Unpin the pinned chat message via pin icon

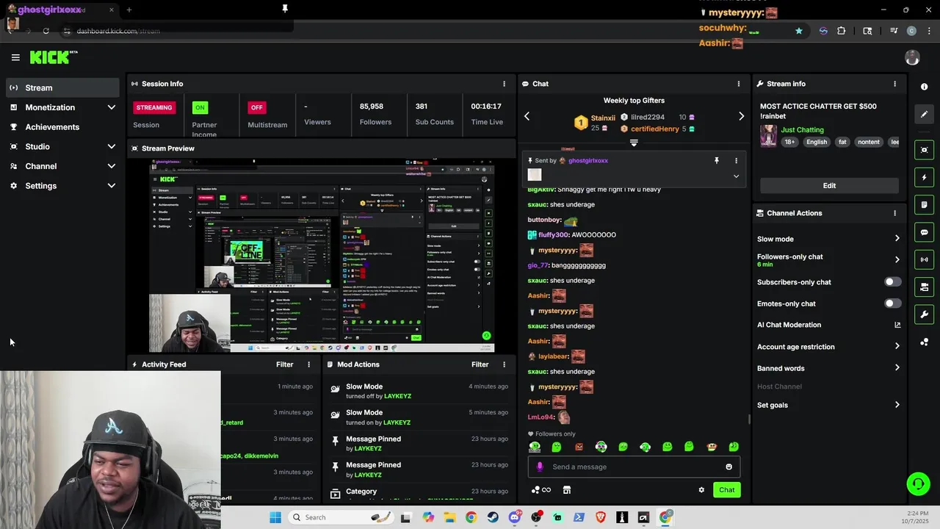click(x=717, y=160)
